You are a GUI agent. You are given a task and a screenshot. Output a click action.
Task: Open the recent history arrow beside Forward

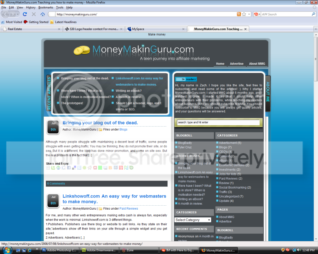[x=18, y=14]
